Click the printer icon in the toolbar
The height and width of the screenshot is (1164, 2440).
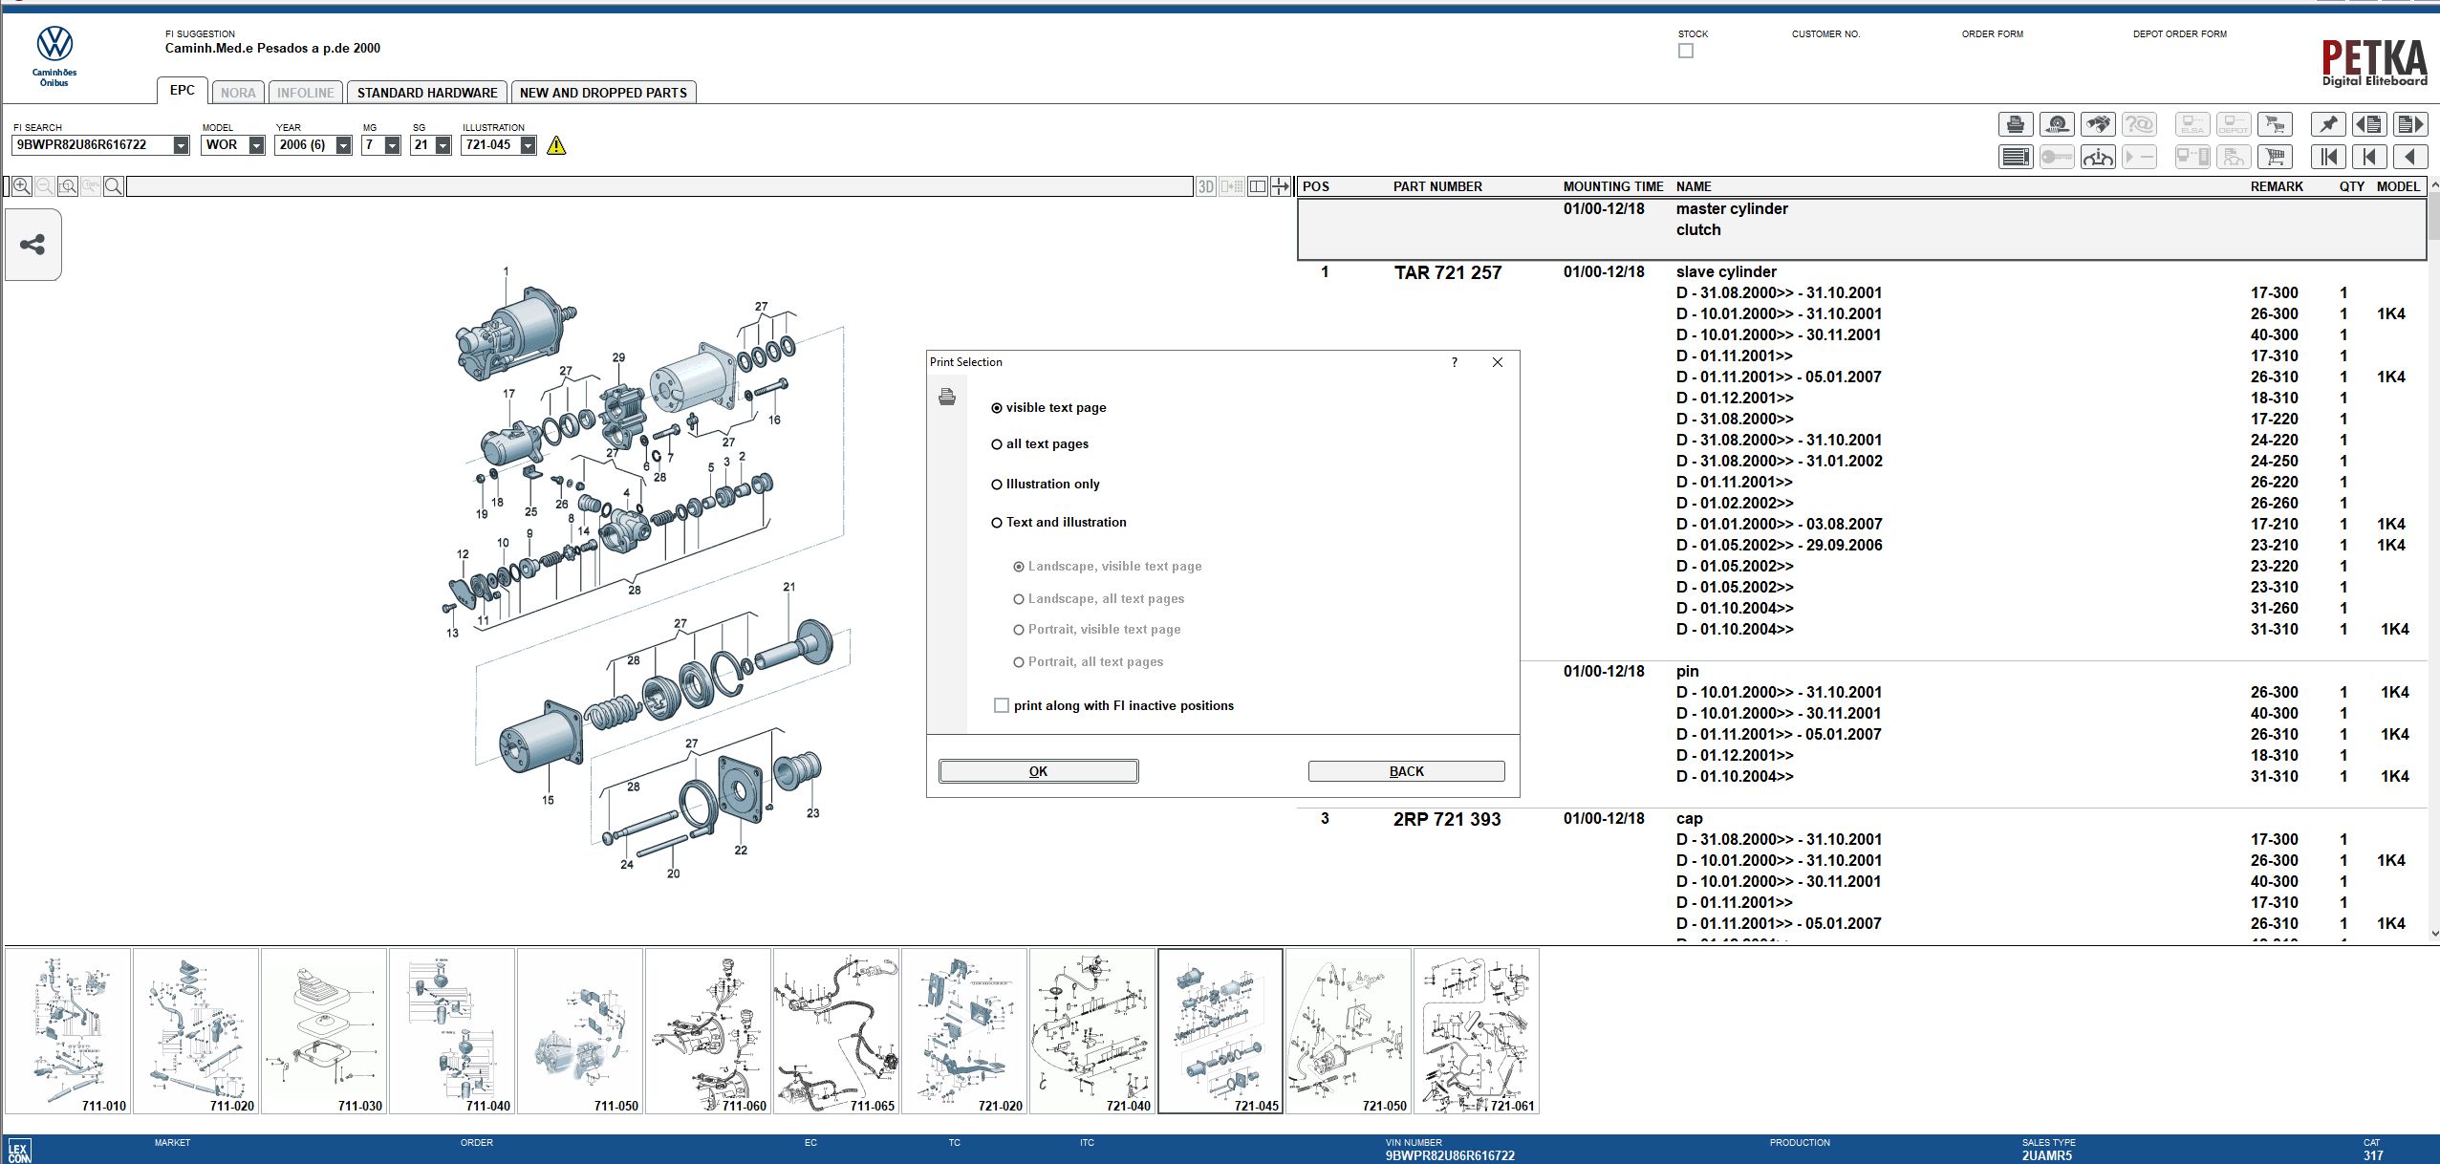click(x=2016, y=124)
